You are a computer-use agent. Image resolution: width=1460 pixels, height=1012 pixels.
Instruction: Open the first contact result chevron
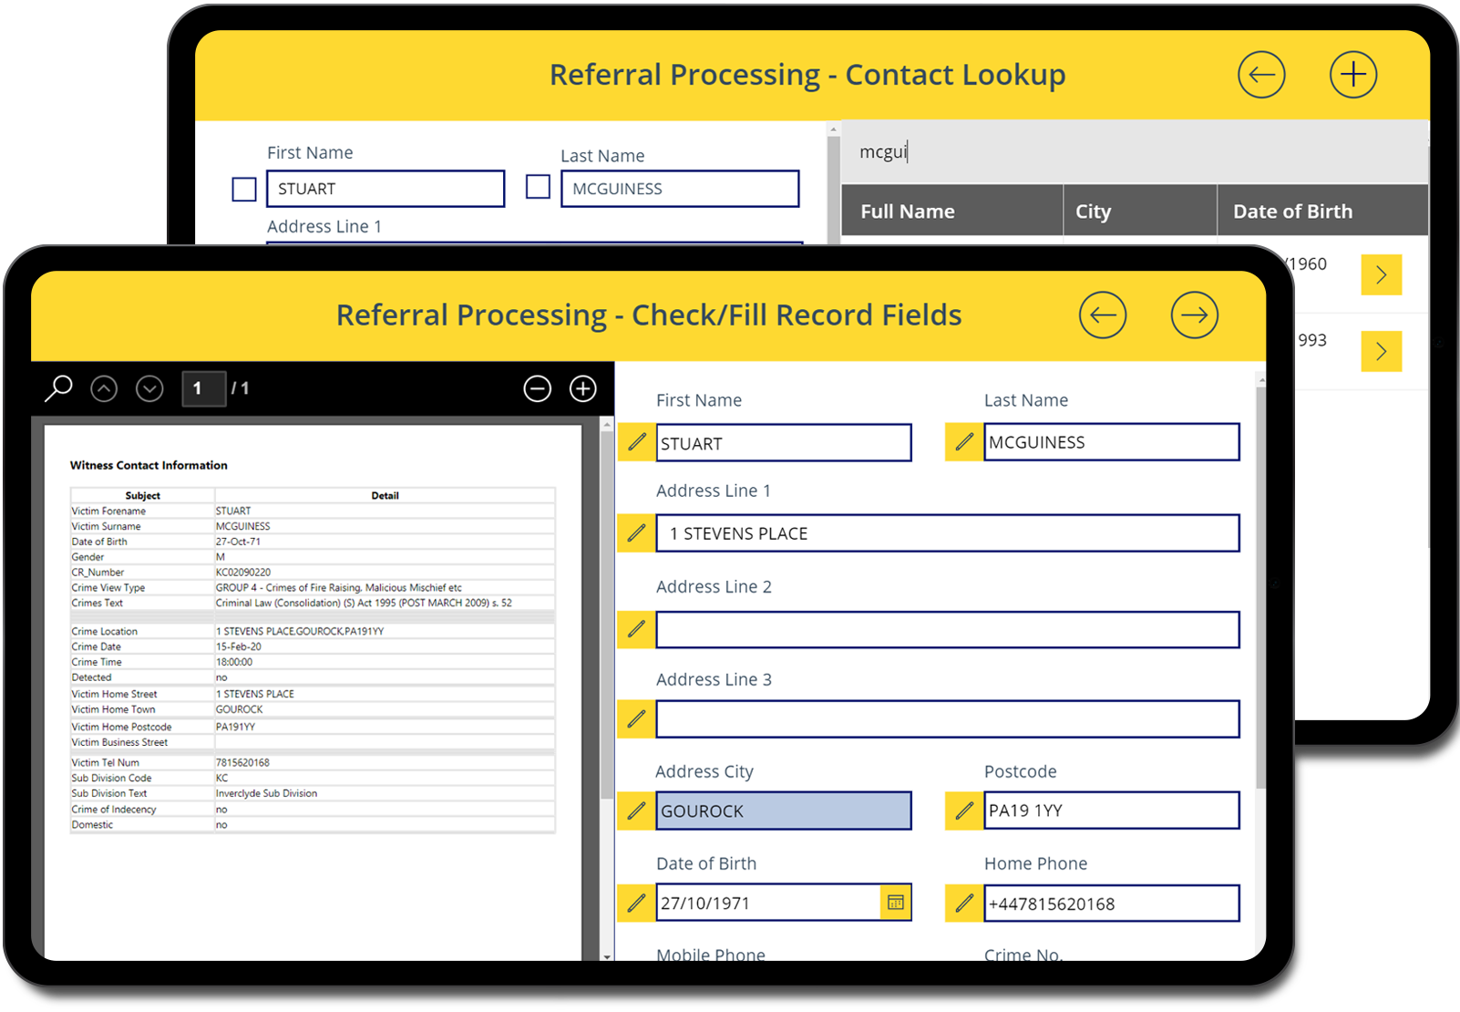coord(1381,274)
